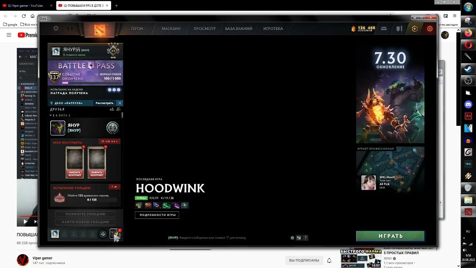476x268 pixels.
Task: Open Opera from the Windows taskbar
Action: 468,45
